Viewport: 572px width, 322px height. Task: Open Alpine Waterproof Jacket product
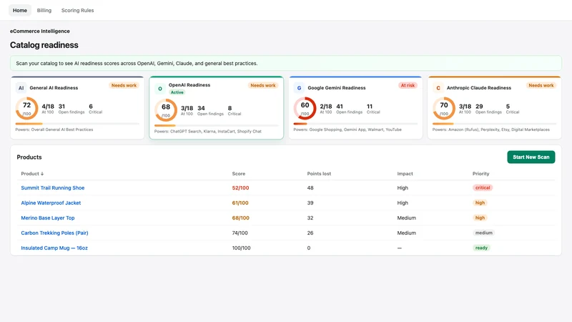51,203
